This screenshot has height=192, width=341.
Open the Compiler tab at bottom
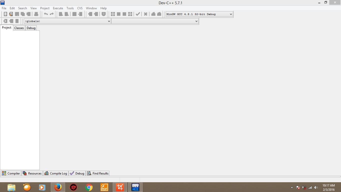pyautogui.click(x=11, y=173)
